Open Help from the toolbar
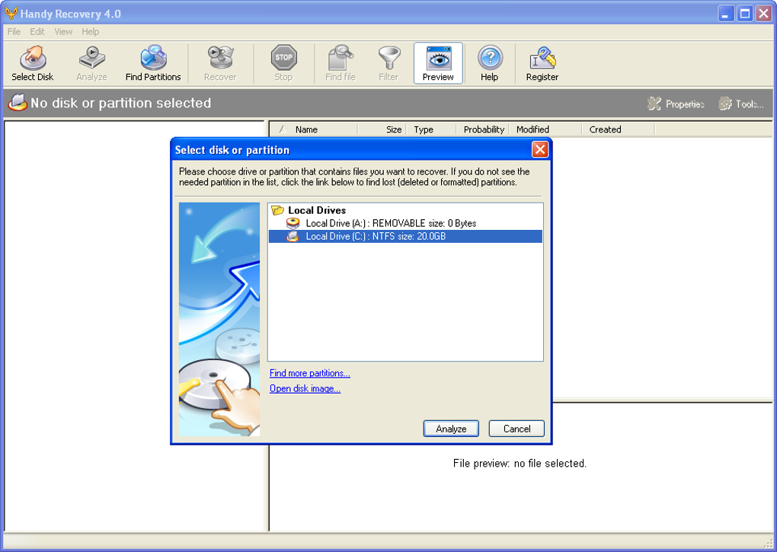777x552 pixels. [490, 63]
